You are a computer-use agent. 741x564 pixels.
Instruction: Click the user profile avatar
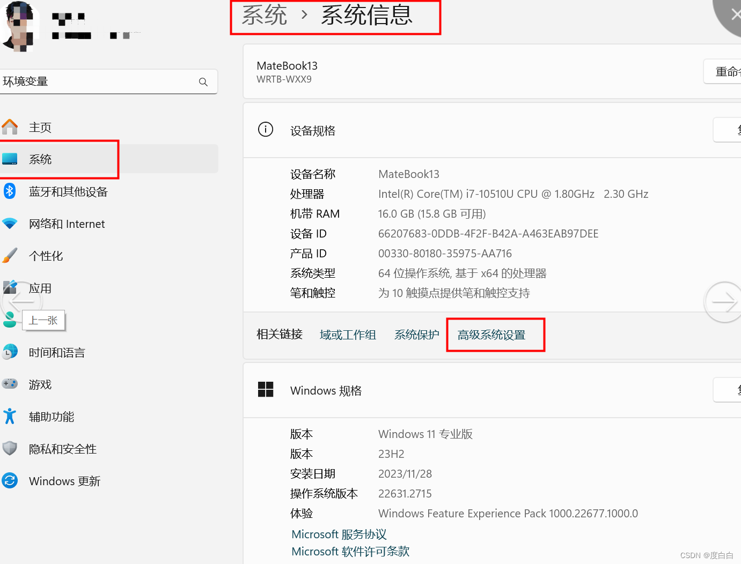(20, 26)
